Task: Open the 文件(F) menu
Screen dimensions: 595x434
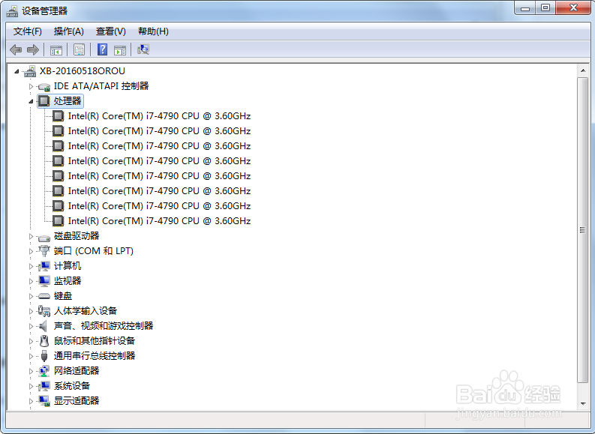Action: click(x=27, y=31)
